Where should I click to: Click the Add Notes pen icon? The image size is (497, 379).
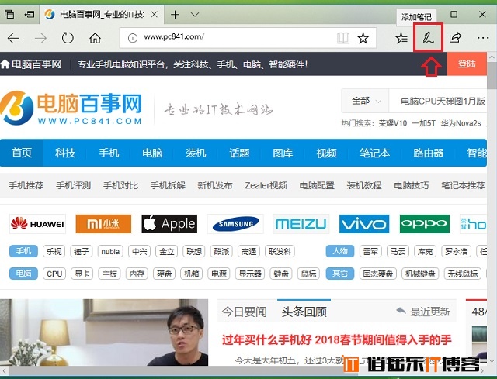(428, 38)
